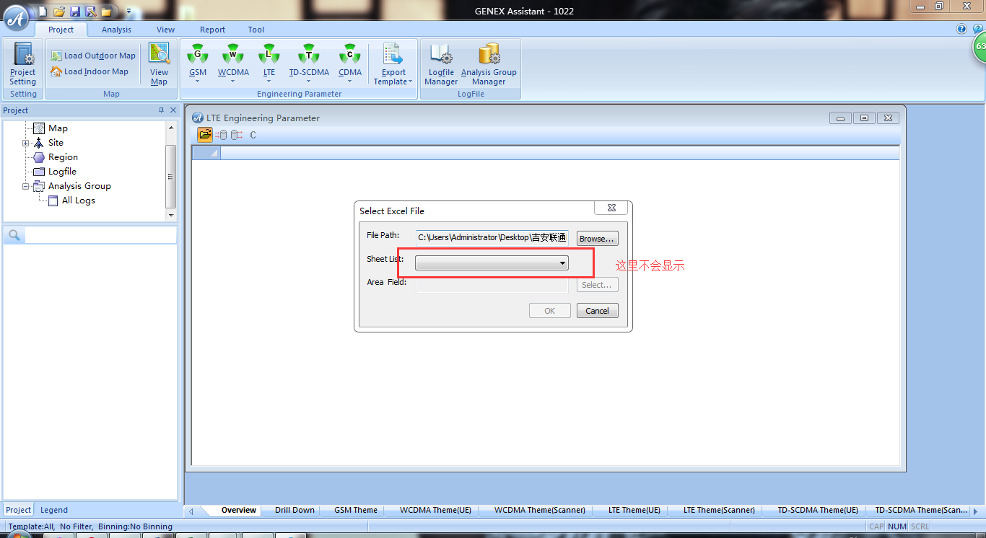Select the LTE Theme(UE) sheet tab
The height and width of the screenshot is (538, 986).
[634, 510]
